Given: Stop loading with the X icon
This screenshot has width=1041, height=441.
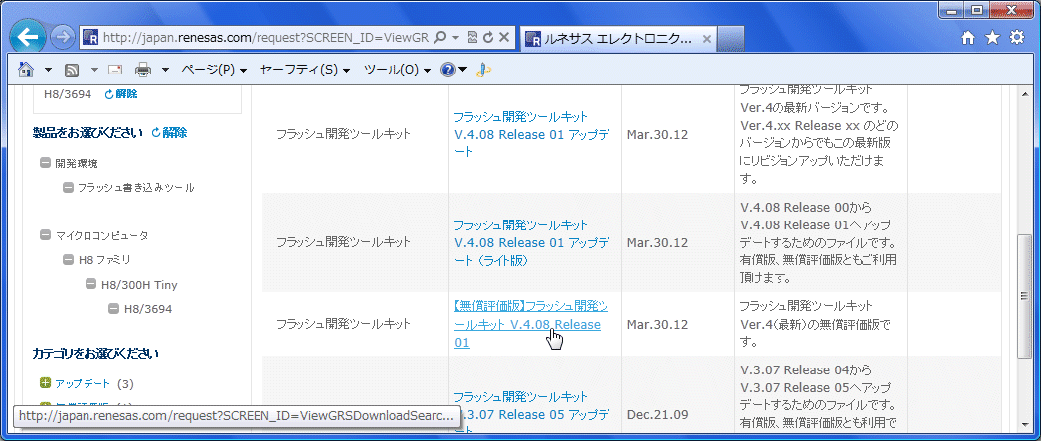Looking at the screenshot, I should [x=504, y=38].
